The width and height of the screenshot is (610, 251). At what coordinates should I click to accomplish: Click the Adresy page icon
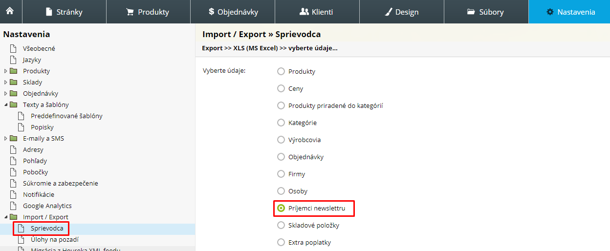click(14, 149)
